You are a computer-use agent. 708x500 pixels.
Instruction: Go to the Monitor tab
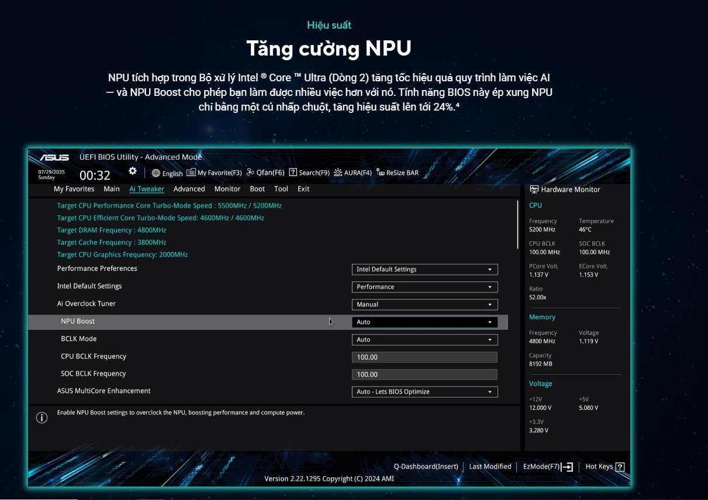point(227,189)
